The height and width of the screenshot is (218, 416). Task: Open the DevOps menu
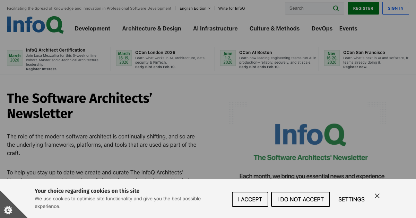pos(322,28)
